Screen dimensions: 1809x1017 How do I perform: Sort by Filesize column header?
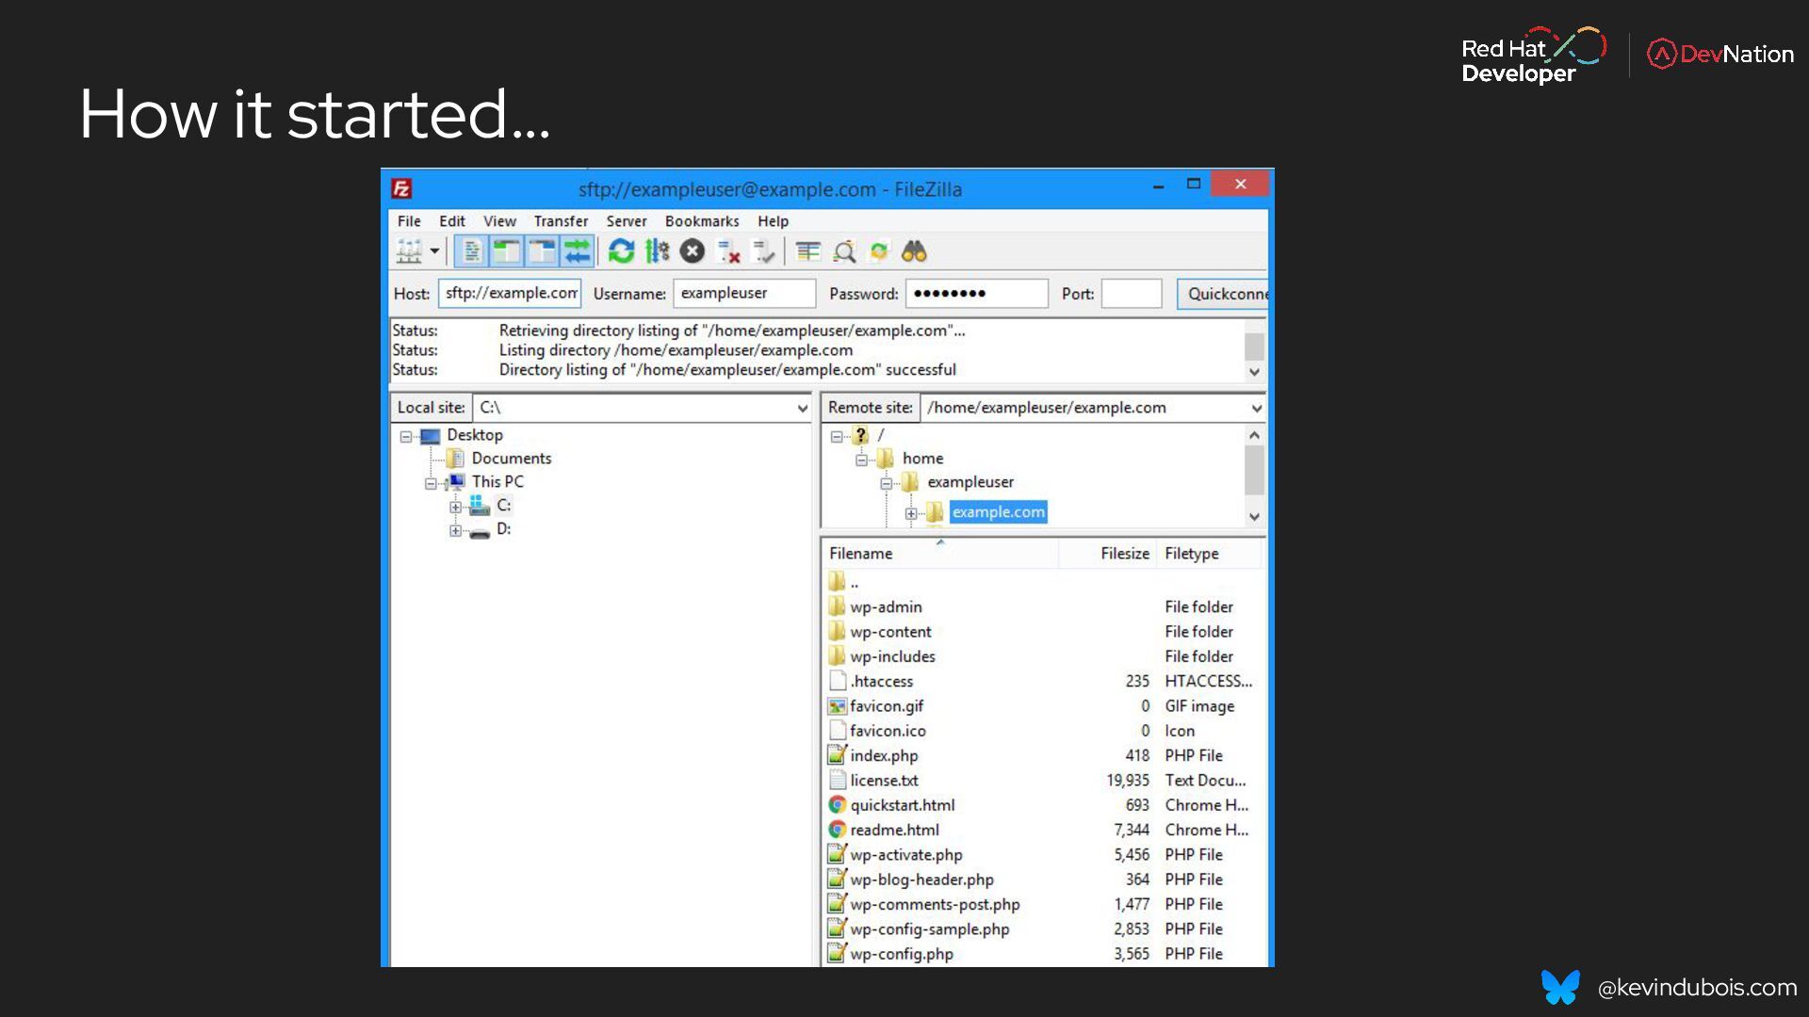click(x=1109, y=554)
